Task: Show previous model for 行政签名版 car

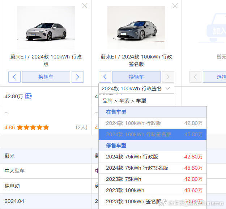Action: pyautogui.click(x=105, y=77)
